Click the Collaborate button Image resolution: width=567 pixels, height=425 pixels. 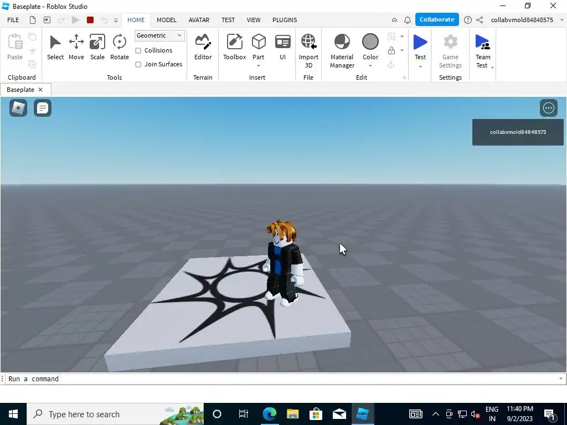click(437, 19)
